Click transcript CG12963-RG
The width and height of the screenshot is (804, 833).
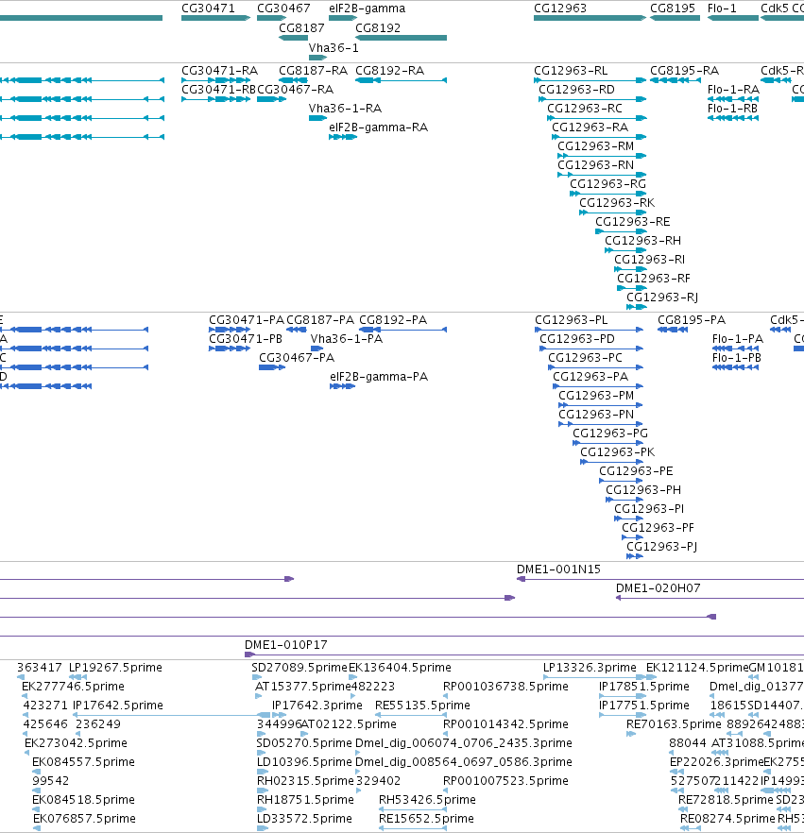[607, 184]
